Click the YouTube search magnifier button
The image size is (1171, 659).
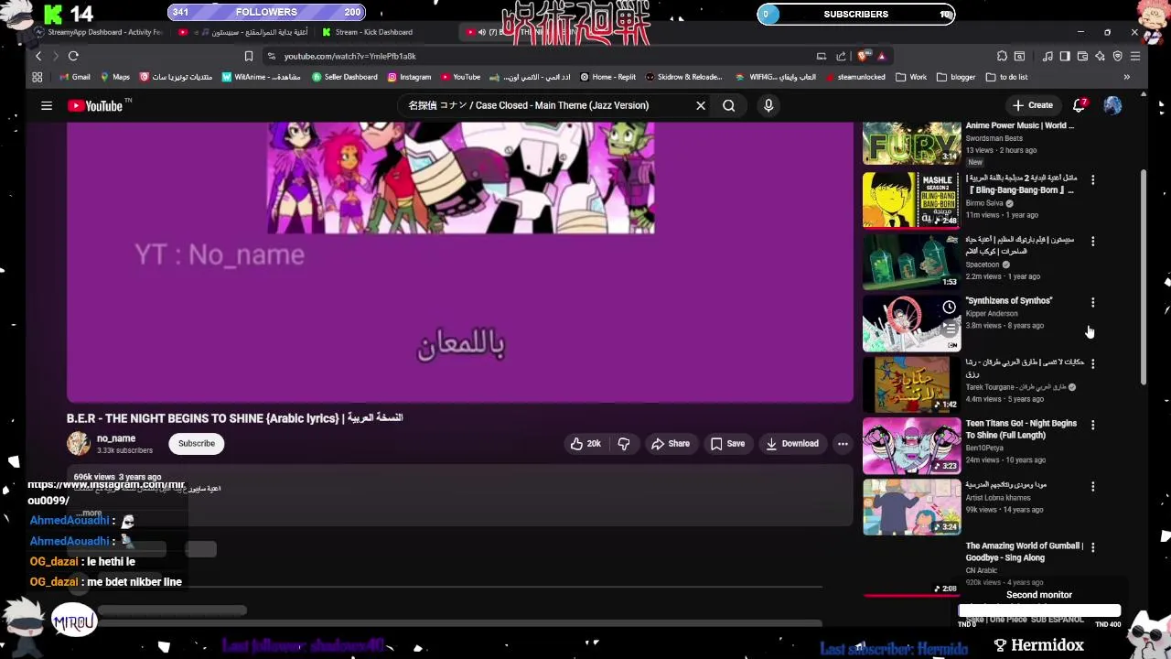[x=729, y=106]
